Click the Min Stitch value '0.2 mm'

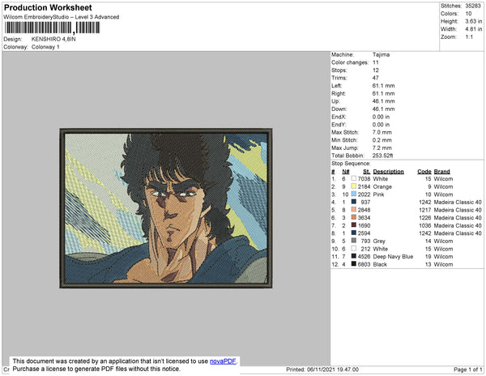pyautogui.click(x=382, y=140)
